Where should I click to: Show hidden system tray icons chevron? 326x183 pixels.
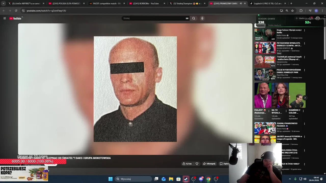point(290,179)
